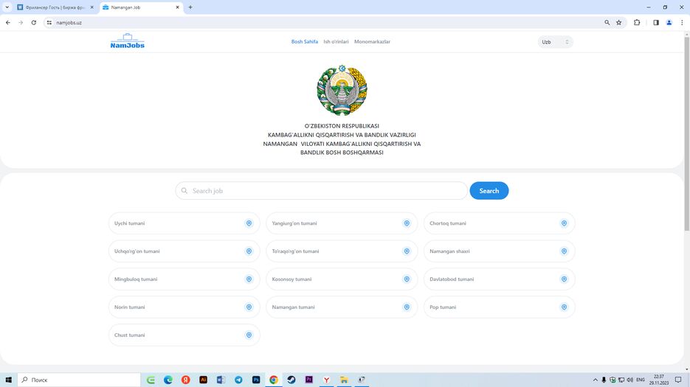Open the volume control in system tray
The image size is (690, 387).
[629, 380]
